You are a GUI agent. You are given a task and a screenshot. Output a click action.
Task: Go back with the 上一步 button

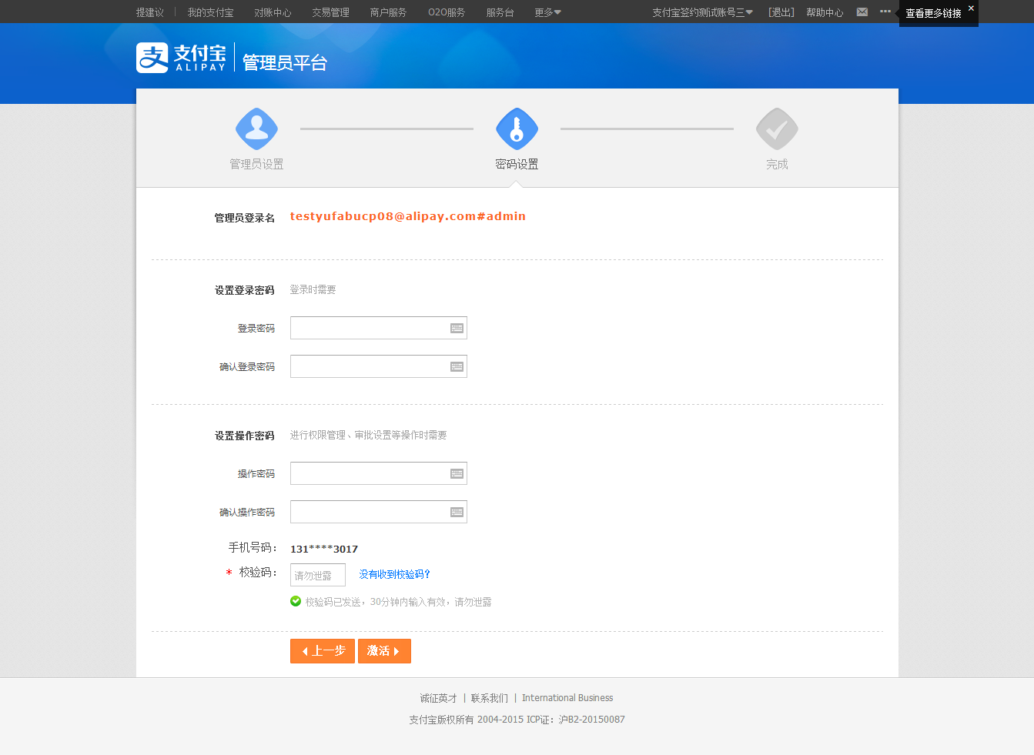[x=323, y=651]
